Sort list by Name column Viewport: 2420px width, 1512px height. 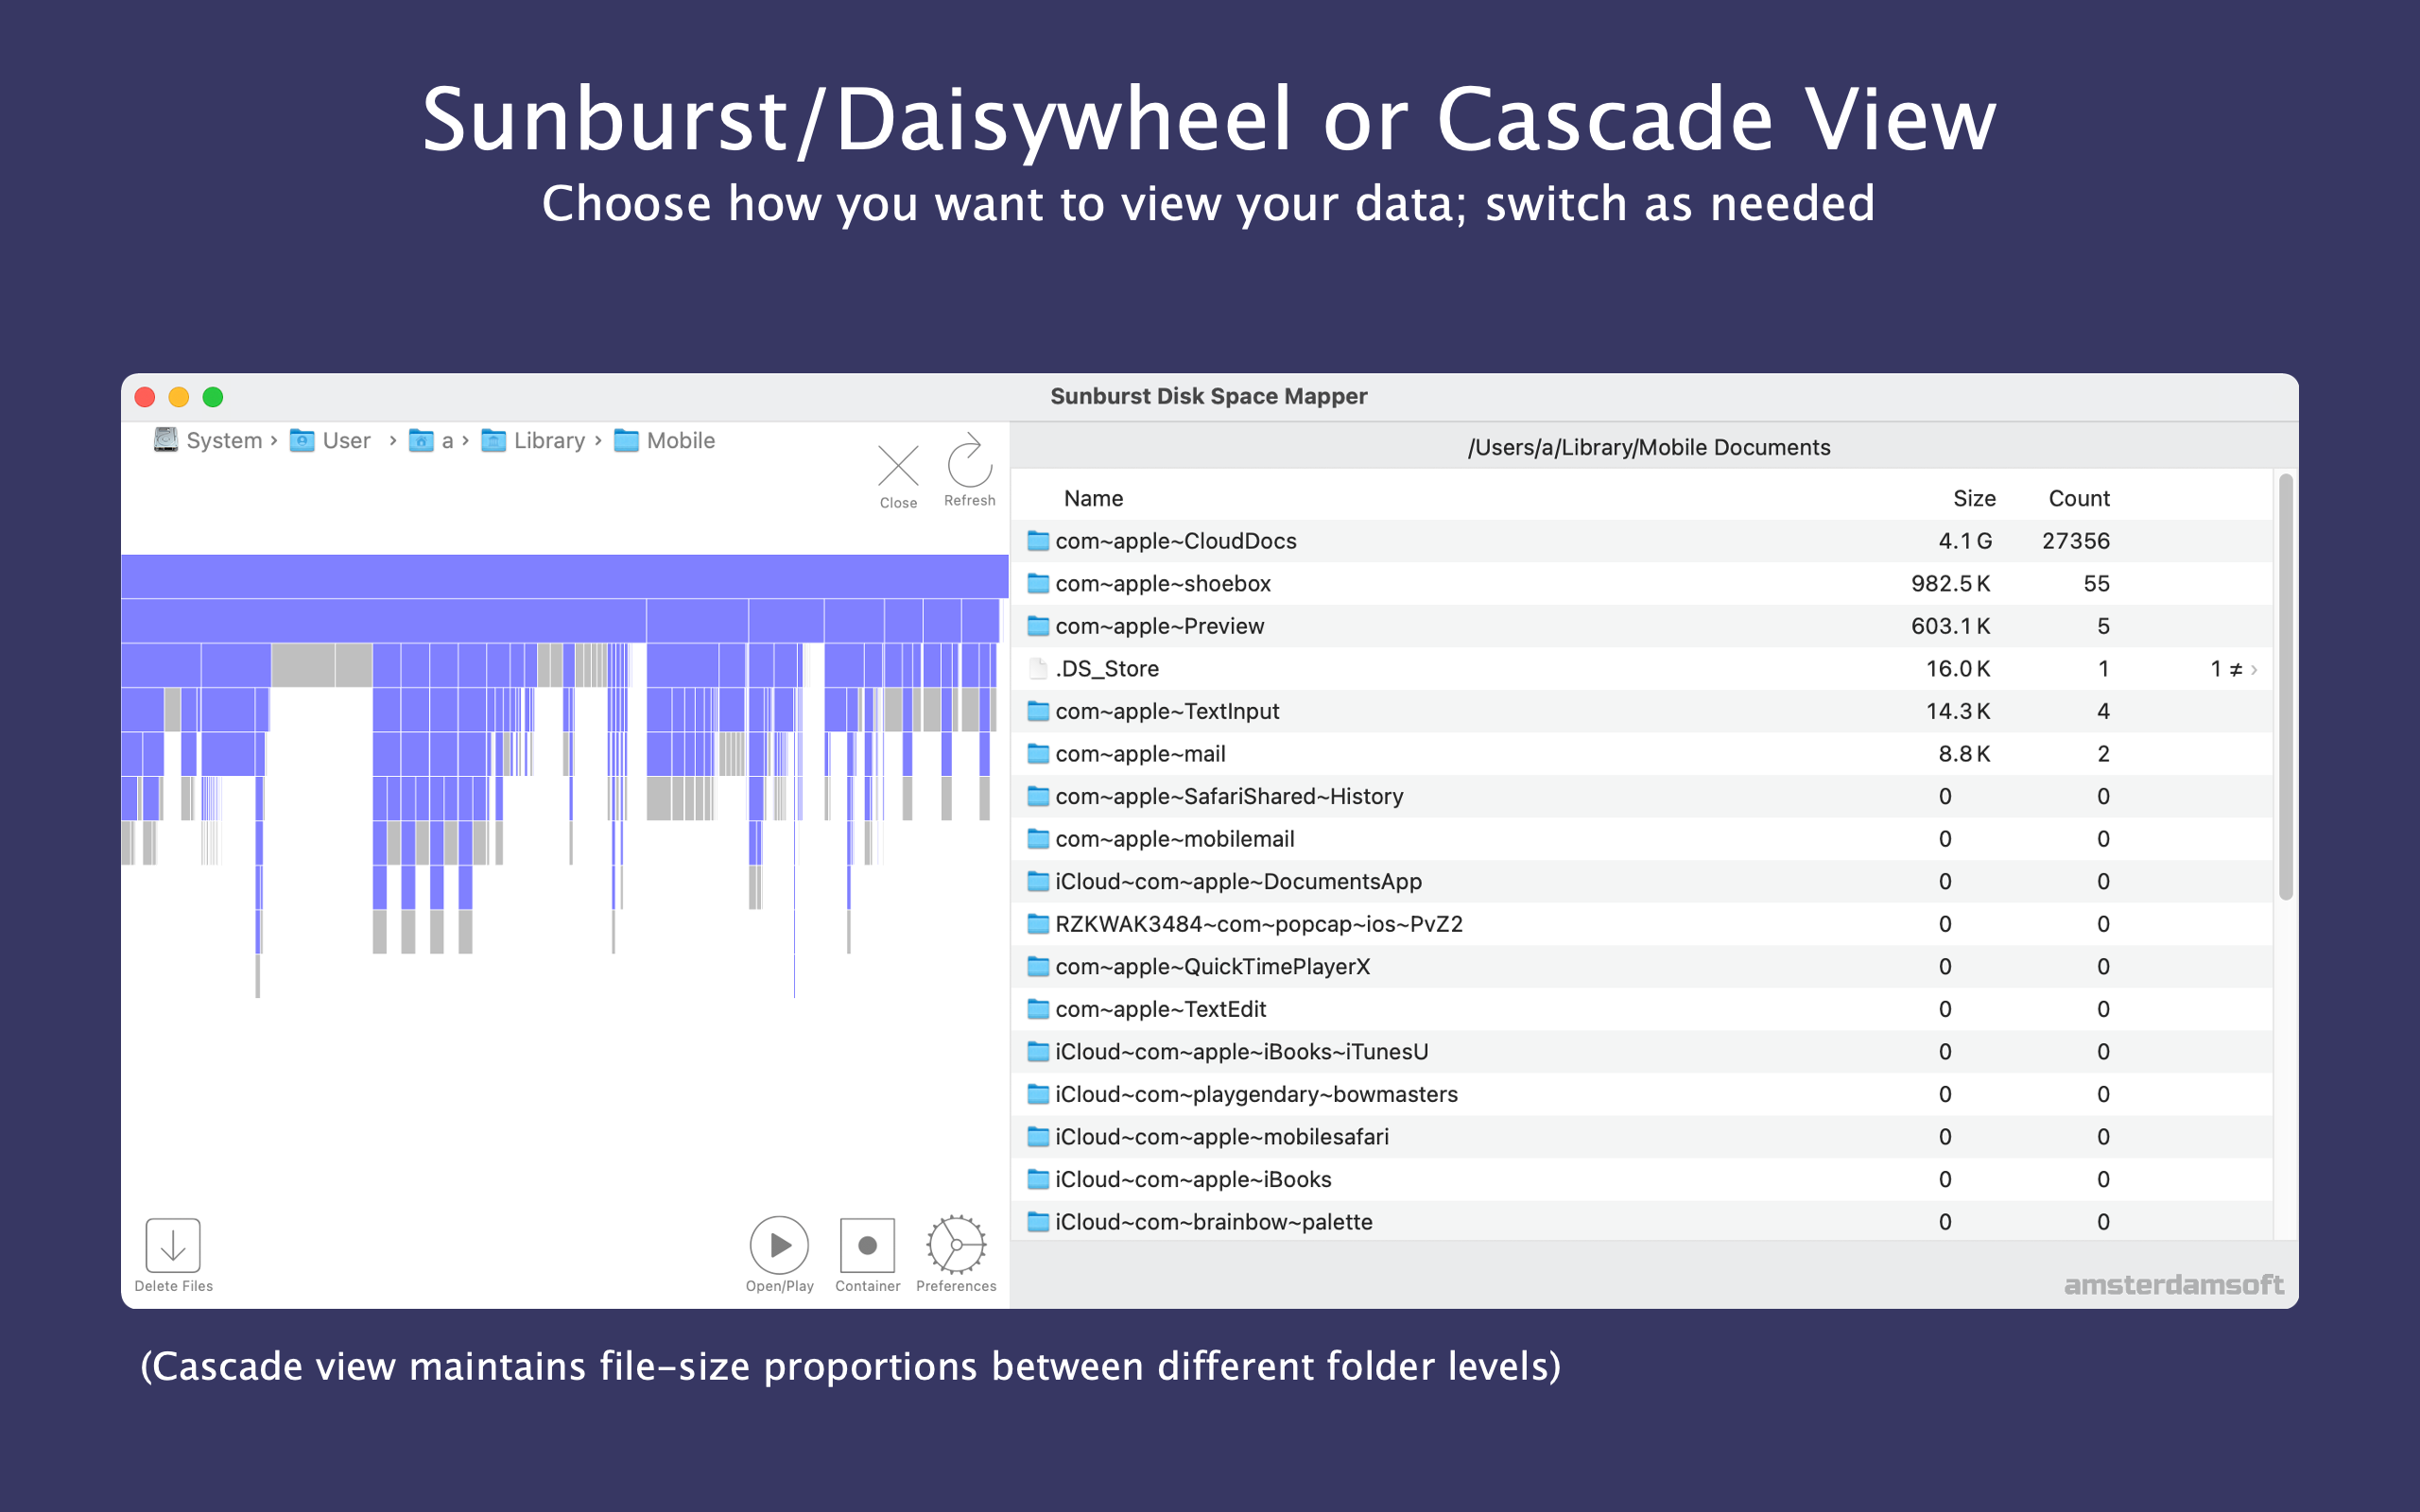click(x=1093, y=498)
